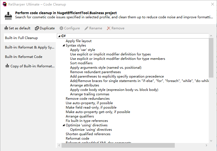Select Make field read-only row

(91, 108)
